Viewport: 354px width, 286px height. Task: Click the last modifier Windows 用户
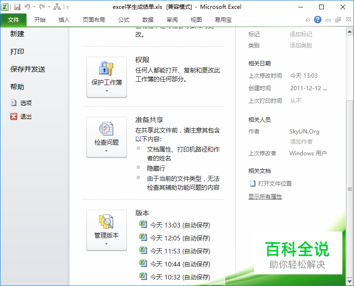308,153
